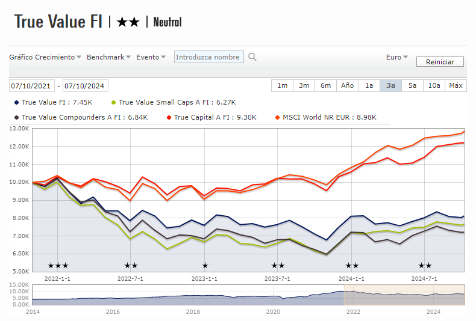Click the search magnifier icon
The height and width of the screenshot is (321, 476).
[x=252, y=57]
